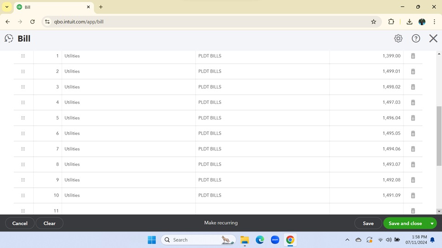Open the help question mark icon
This screenshot has height=248, width=442.
pos(416,38)
